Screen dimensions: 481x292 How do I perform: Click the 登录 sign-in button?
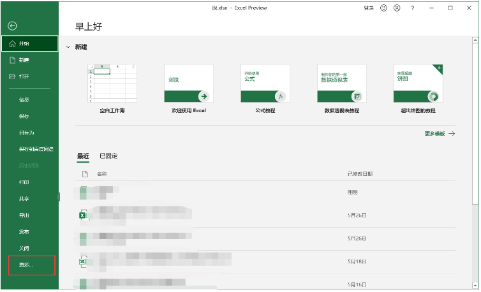tap(369, 8)
